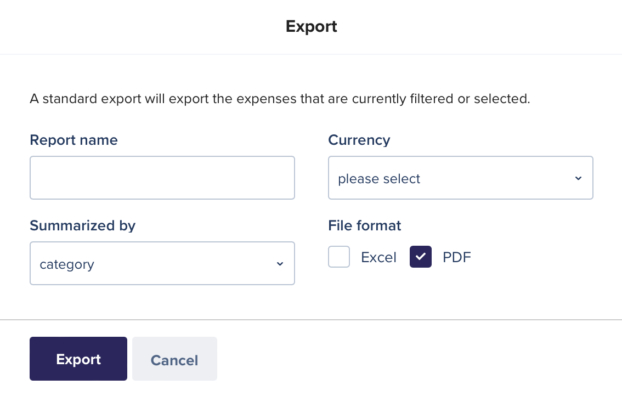Click the 'category' value in Summarized by
This screenshot has width=622, height=396.
(67, 264)
